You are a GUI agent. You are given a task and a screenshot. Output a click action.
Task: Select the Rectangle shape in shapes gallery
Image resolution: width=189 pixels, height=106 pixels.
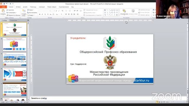112,10
